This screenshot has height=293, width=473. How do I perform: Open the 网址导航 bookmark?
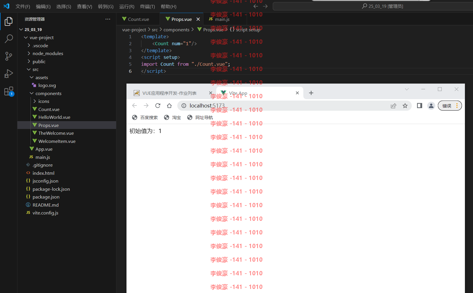point(200,117)
